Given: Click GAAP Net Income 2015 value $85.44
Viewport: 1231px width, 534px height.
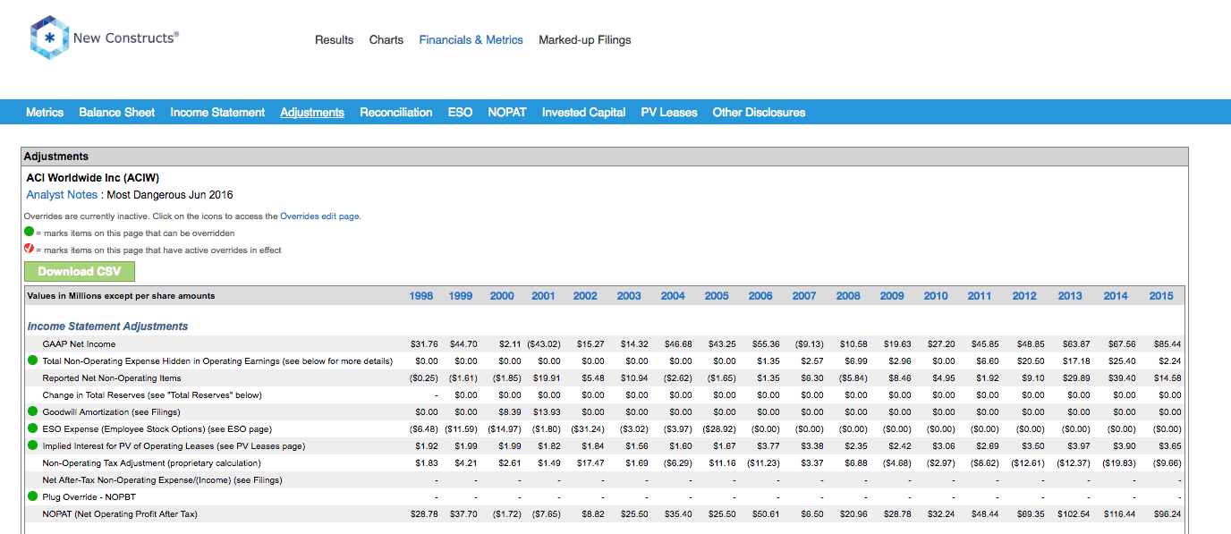Looking at the screenshot, I should [1167, 344].
